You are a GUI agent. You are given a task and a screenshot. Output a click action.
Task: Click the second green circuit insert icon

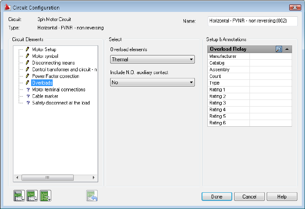[32, 195]
